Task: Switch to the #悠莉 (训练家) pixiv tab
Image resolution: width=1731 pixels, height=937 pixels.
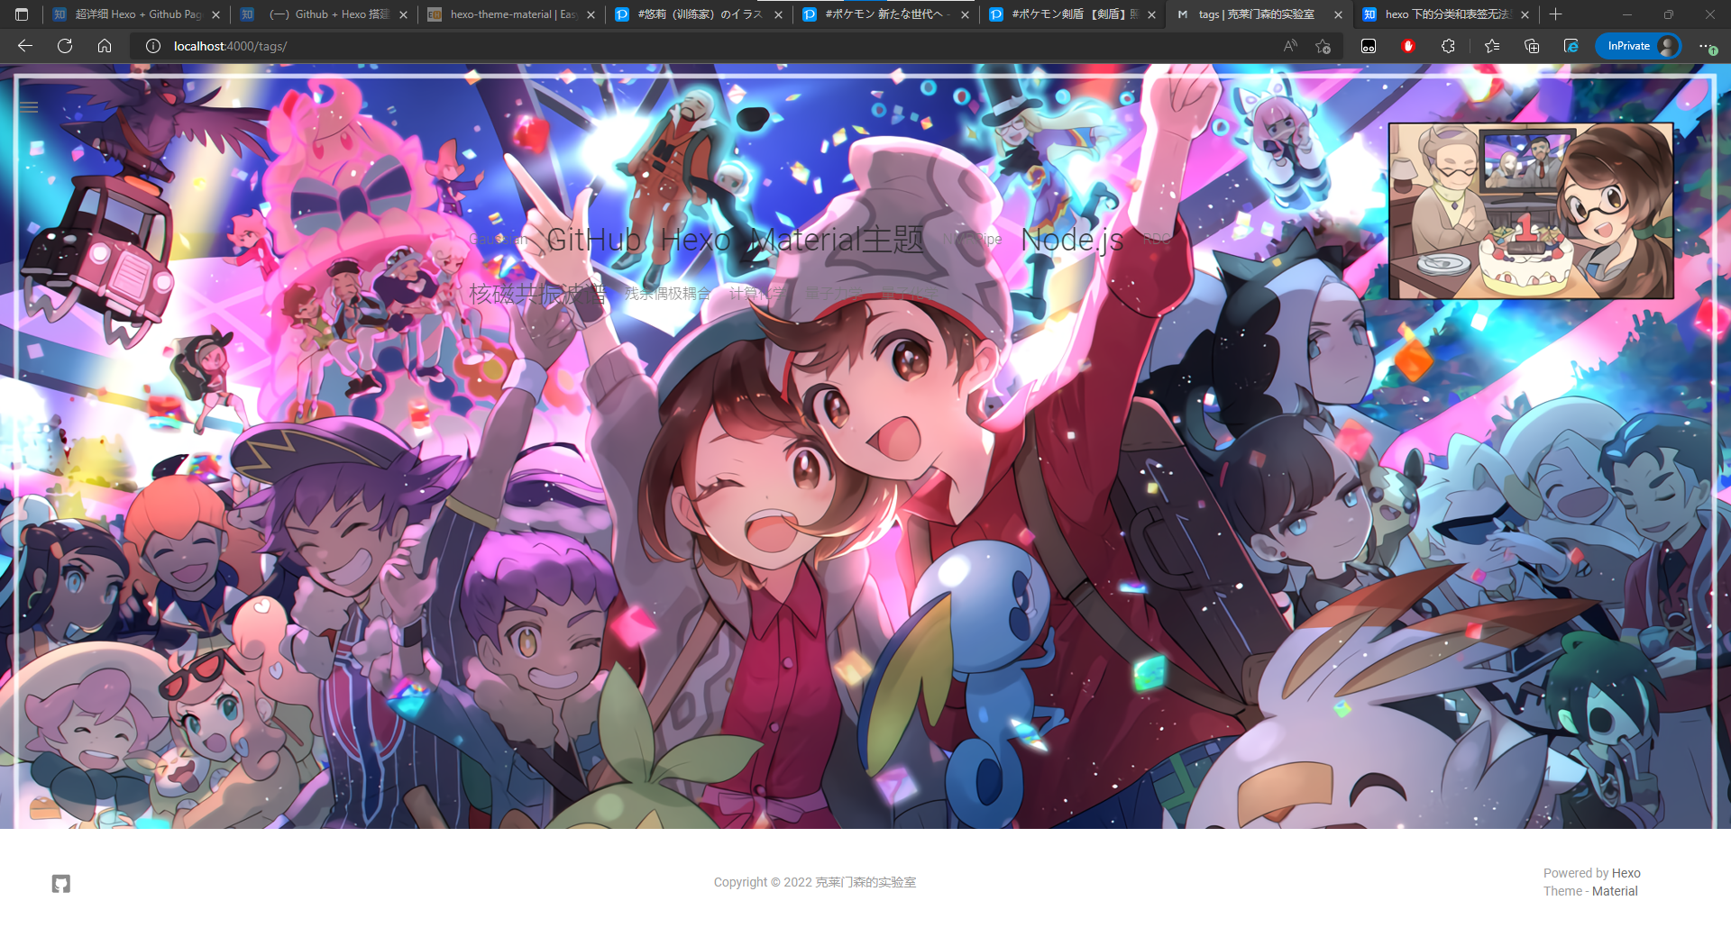Action: [x=701, y=14]
